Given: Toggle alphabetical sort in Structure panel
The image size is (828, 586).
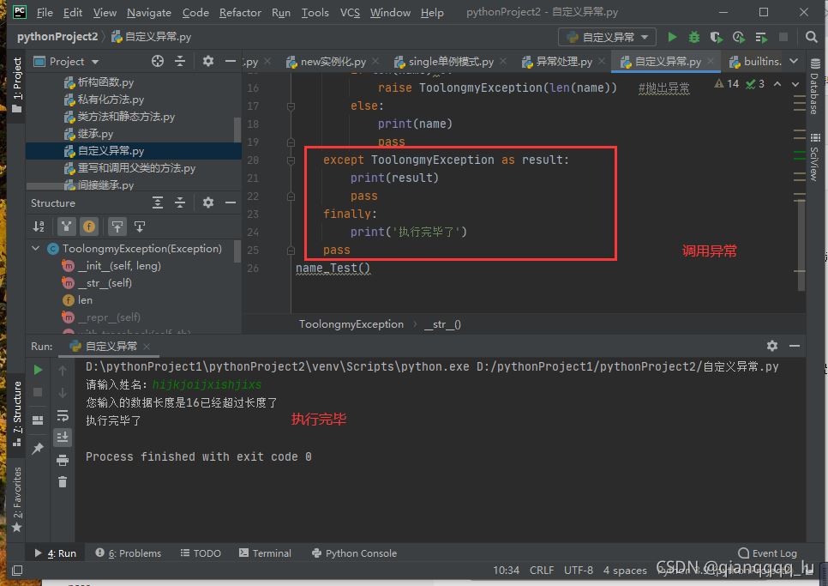Looking at the screenshot, I should click(39, 227).
